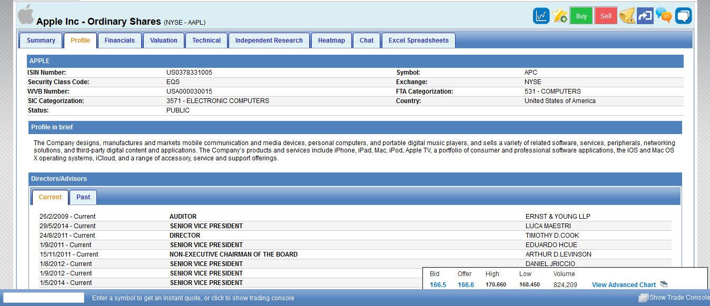Screen dimensions: 710x306
Task: Click the date 24/8/2011 - Current
Action: point(67,236)
